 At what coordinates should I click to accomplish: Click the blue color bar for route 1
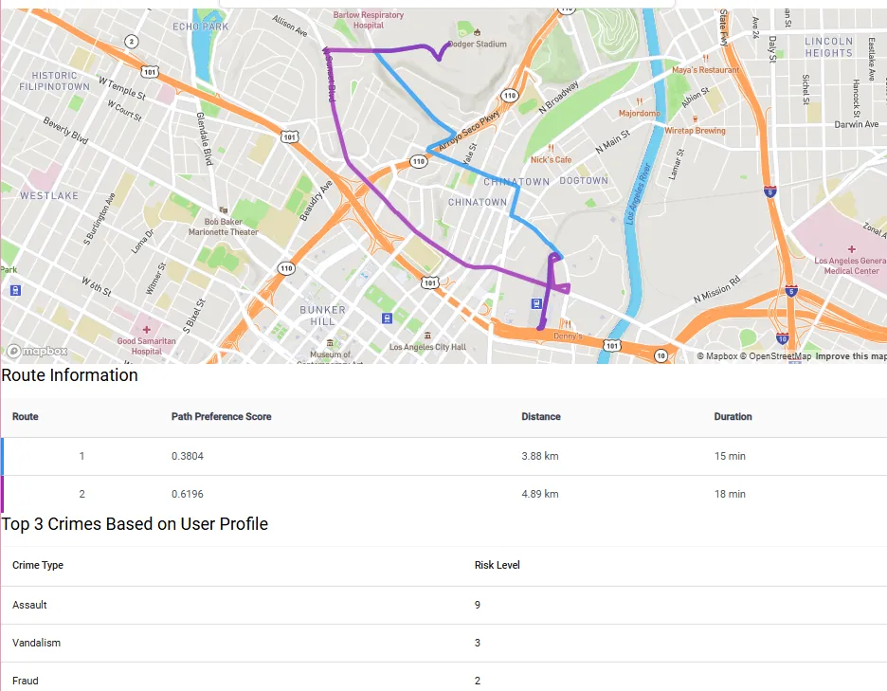click(x=2, y=456)
